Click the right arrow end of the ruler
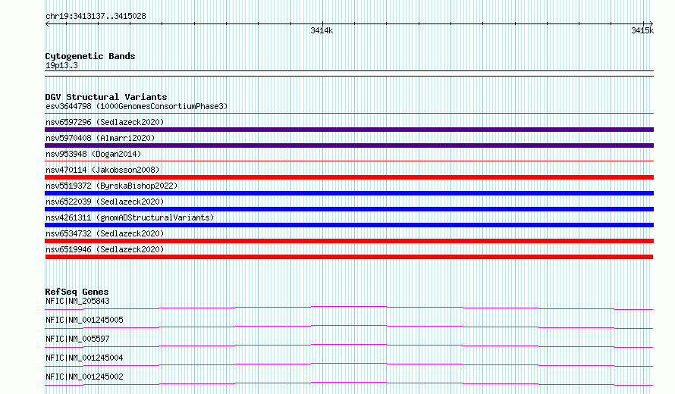 (x=651, y=24)
